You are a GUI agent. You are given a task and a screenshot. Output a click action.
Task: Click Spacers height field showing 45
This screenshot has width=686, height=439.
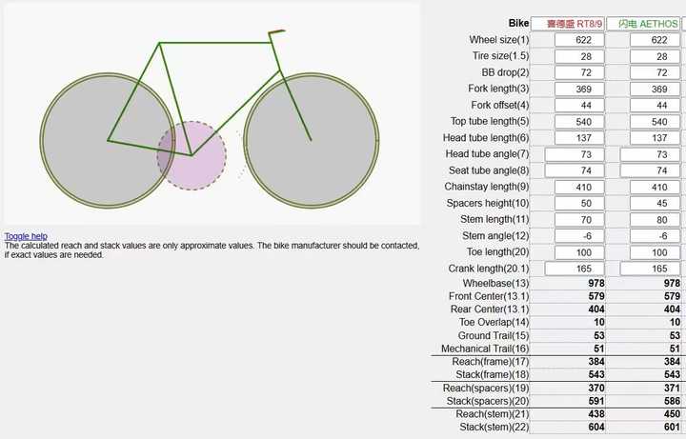(654, 204)
